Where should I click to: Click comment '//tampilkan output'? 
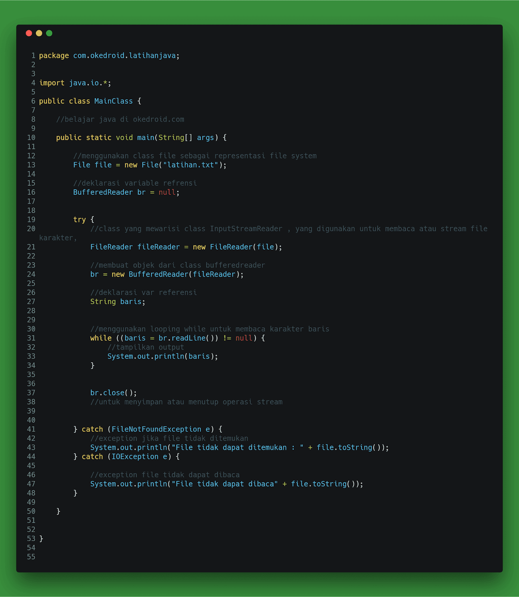tap(146, 347)
